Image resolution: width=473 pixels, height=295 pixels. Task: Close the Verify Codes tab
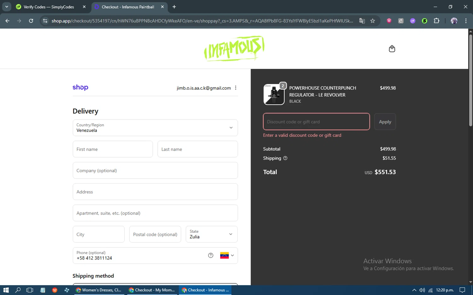coord(84,7)
